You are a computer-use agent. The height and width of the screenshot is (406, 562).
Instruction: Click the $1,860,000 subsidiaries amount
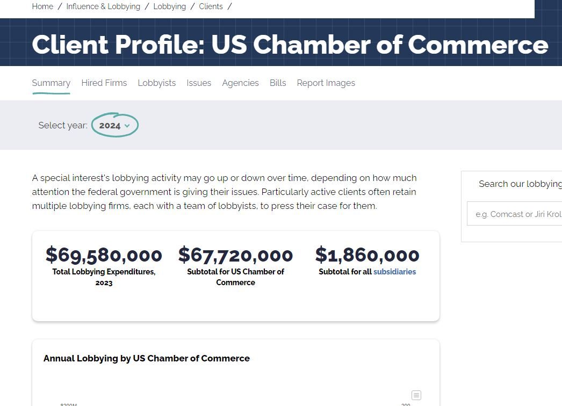click(x=367, y=255)
